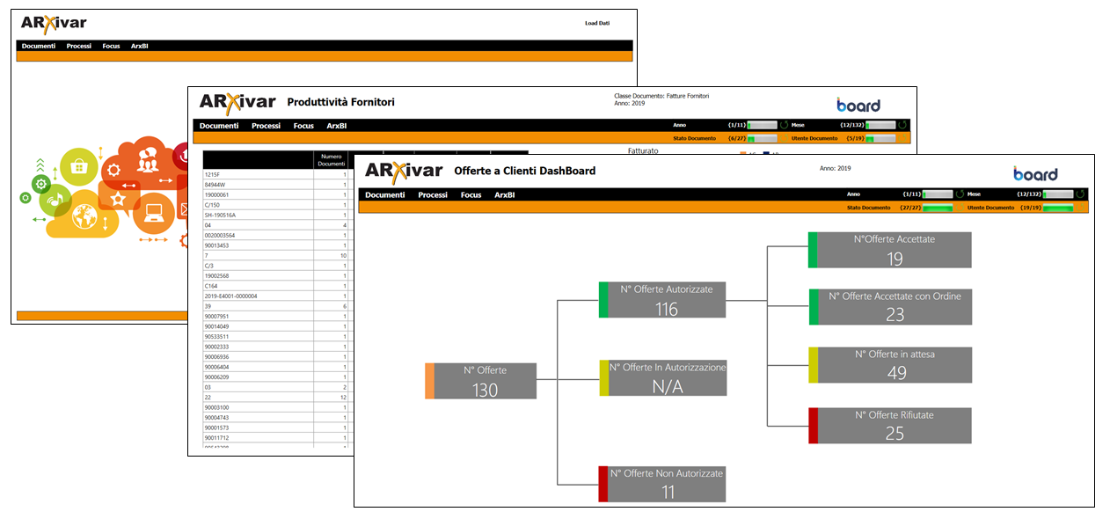
Task: Click Anno reset icon in Produttività Fornitori
Action: (784, 126)
